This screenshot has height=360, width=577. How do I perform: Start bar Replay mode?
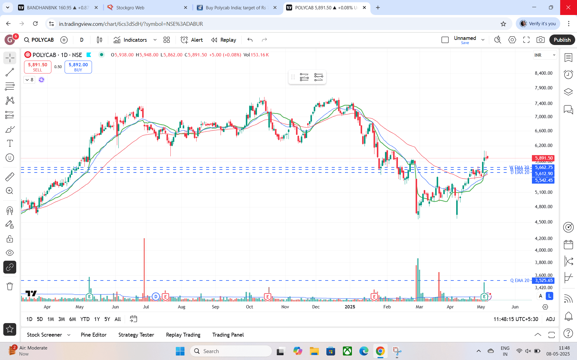coord(224,40)
